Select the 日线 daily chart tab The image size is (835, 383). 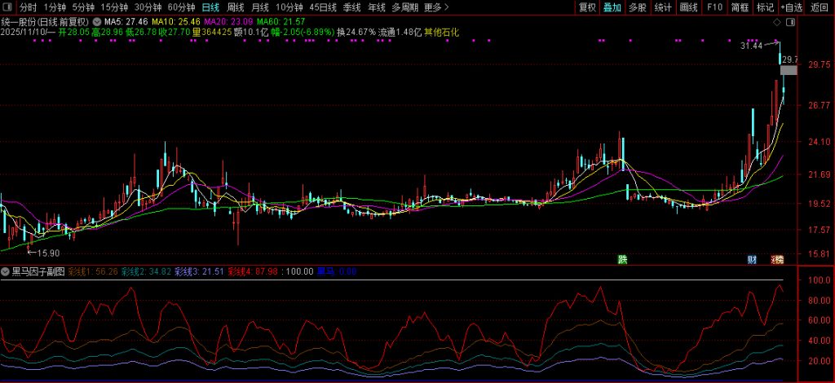[x=210, y=7]
